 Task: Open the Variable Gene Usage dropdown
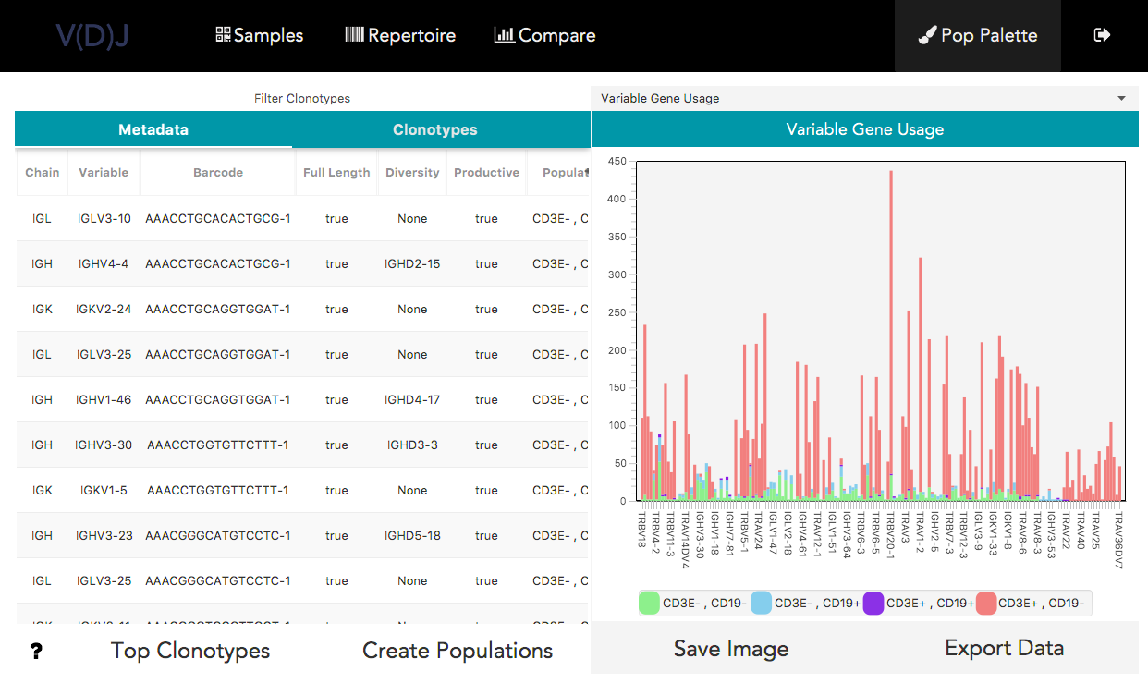pyautogui.click(x=864, y=98)
